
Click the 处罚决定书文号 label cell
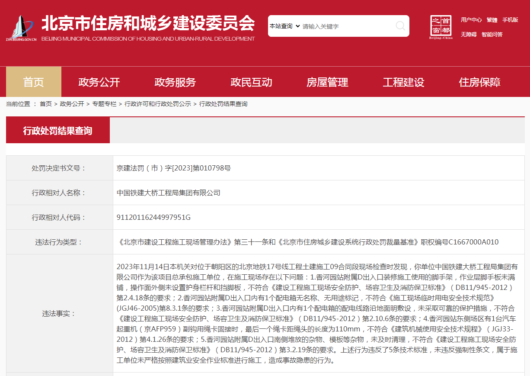pyautogui.click(x=60, y=168)
